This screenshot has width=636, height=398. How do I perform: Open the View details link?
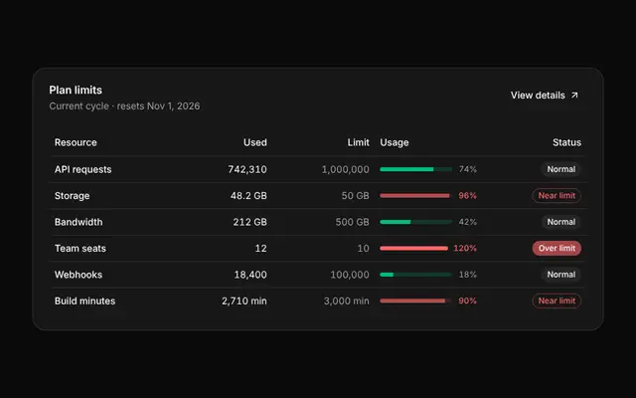point(544,96)
